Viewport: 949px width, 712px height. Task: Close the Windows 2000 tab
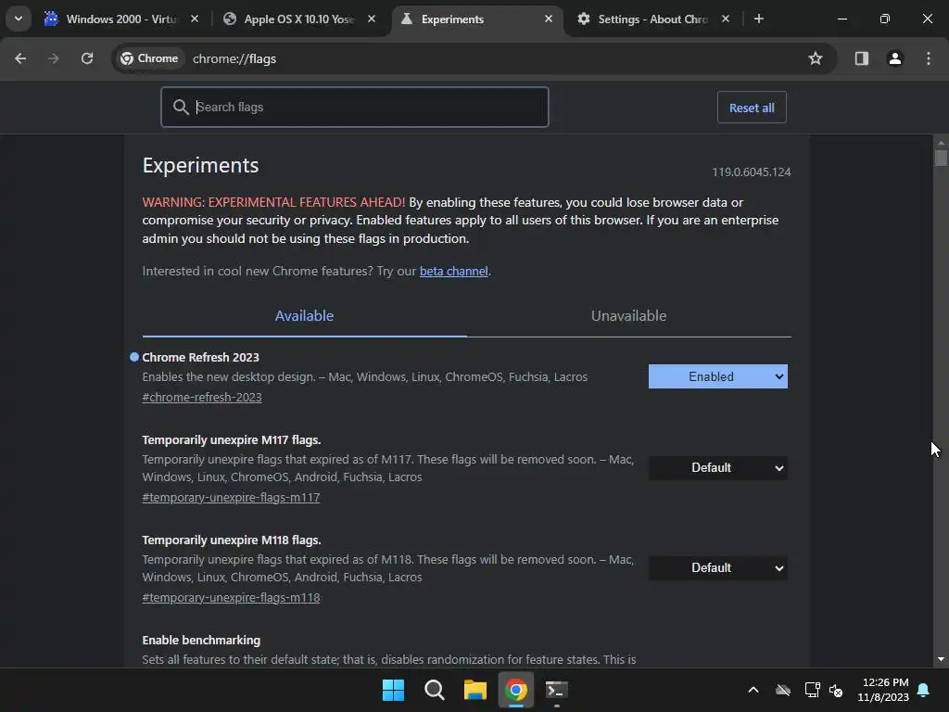195,19
